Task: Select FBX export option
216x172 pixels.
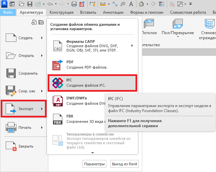Action: [77, 119]
